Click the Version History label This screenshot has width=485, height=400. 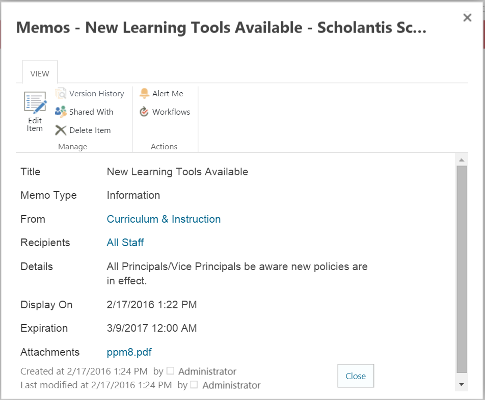tap(97, 94)
